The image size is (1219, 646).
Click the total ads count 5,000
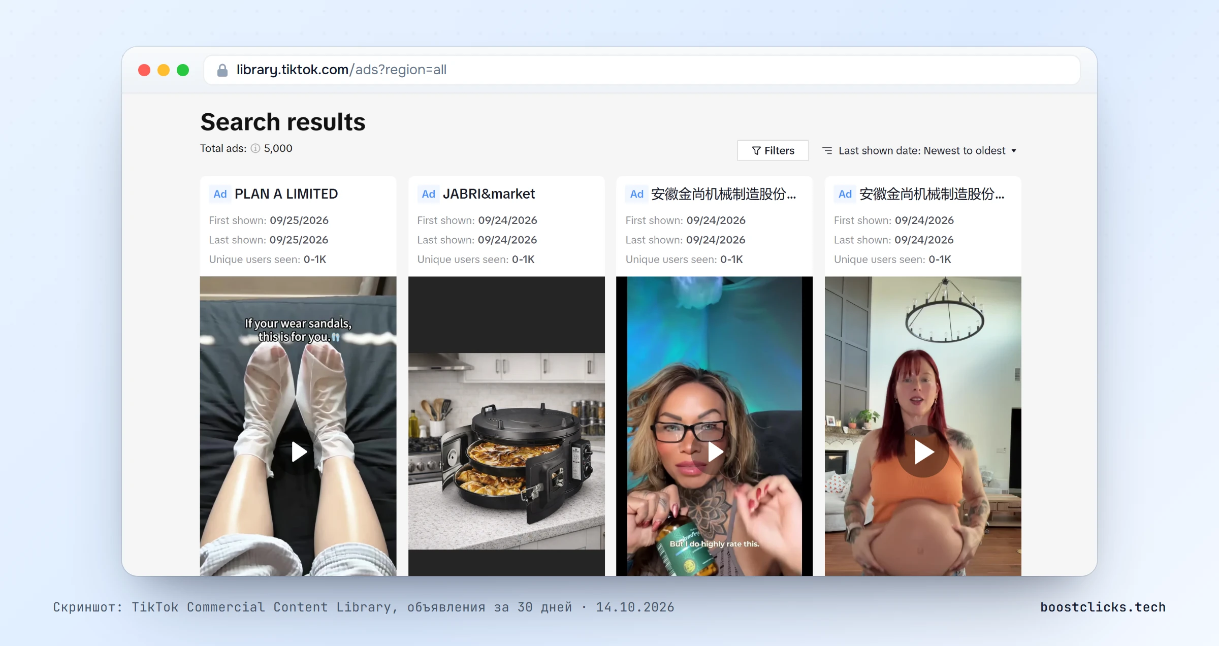(278, 148)
